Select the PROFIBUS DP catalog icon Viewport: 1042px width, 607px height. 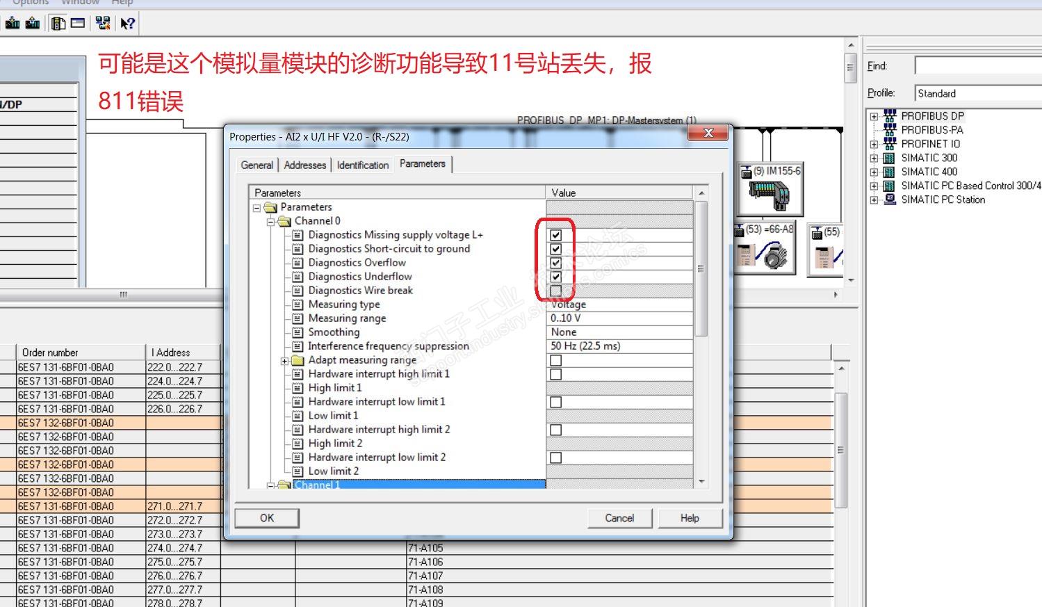(x=890, y=116)
